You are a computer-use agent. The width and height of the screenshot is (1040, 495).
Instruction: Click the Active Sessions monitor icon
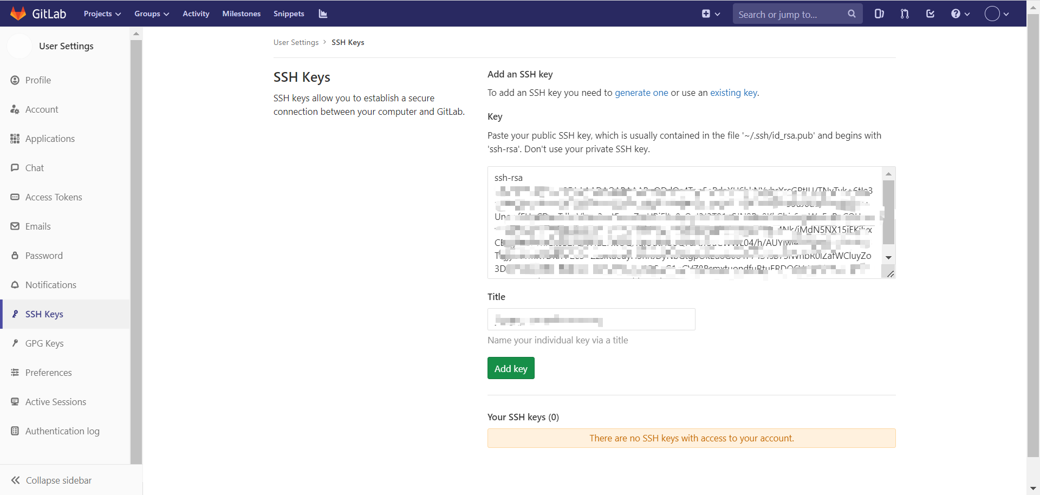15,402
